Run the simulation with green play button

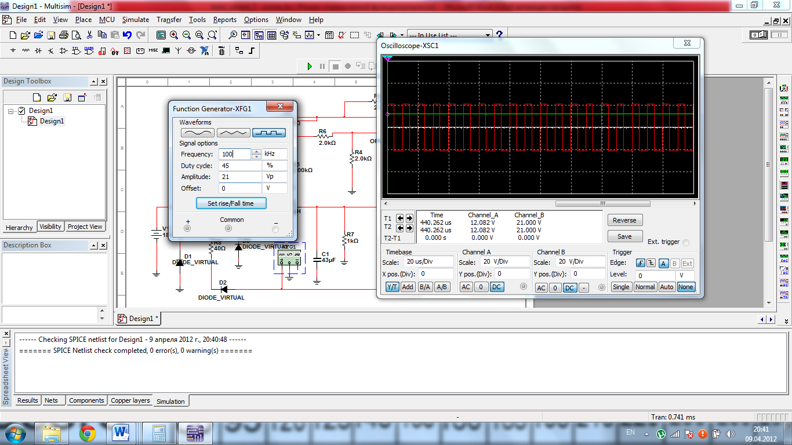tap(310, 66)
